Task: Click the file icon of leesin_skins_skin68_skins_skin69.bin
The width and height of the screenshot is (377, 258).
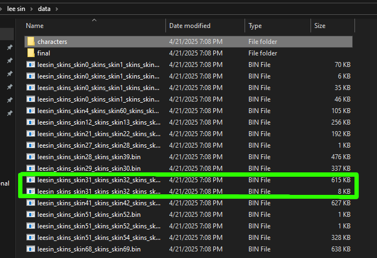Action: coord(31,249)
